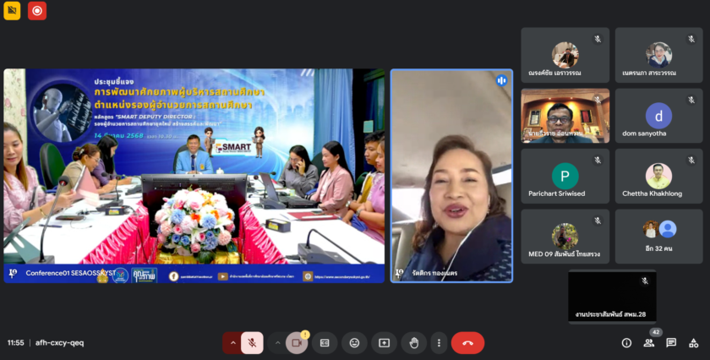The image size is (710, 360).
Task: Open the three-dot more options menu
Action: [x=438, y=342]
